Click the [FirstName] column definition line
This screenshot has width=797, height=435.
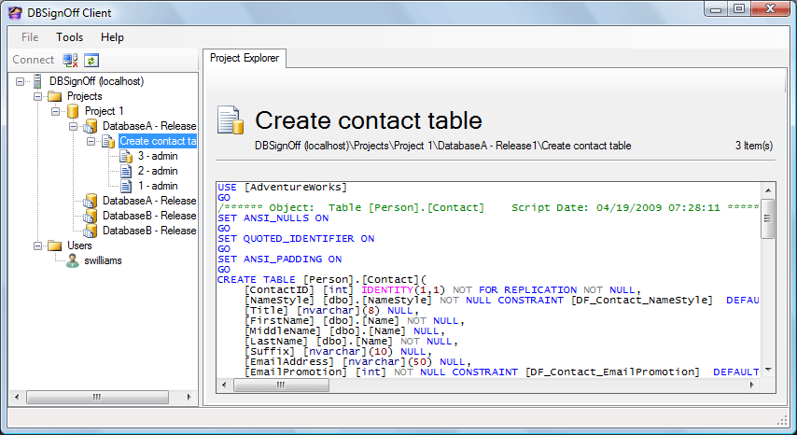coord(355,321)
